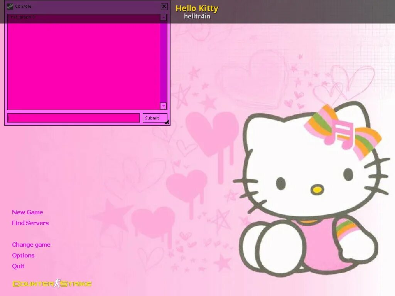Image resolution: width=395 pixels, height=296 pixels.
Task: Click the net_graph line in console output
Action: pos(22,17)
